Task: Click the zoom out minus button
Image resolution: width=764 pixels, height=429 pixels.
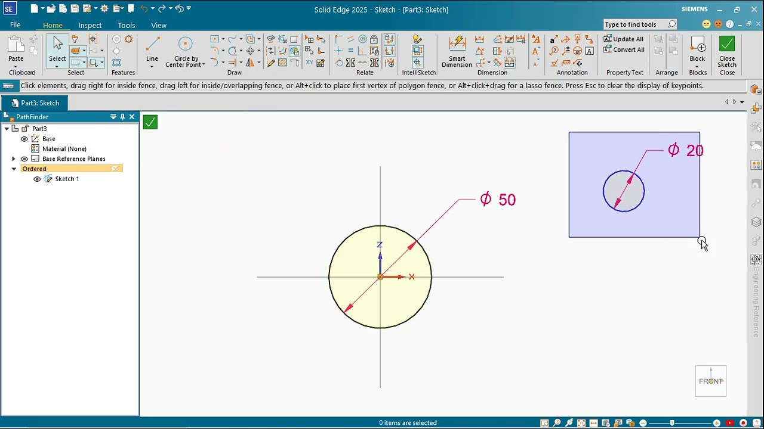Action: tap(643, 423)
